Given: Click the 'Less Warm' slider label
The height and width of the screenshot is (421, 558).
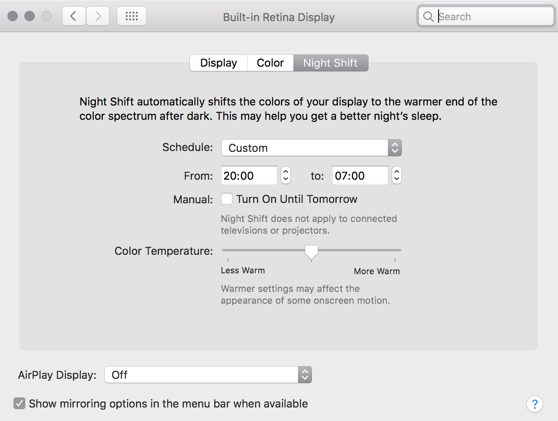Looking at the screenshot, I should click(x=243, y=270).
